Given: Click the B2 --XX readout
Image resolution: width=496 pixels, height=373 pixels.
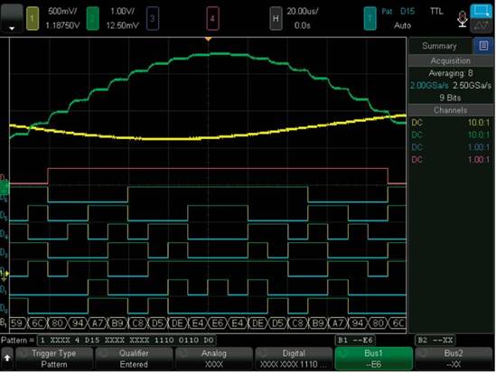Looking at the screenshot, I should click(435, 340).
